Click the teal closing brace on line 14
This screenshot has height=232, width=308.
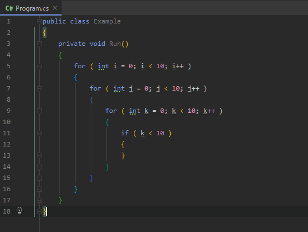(108, 167)
